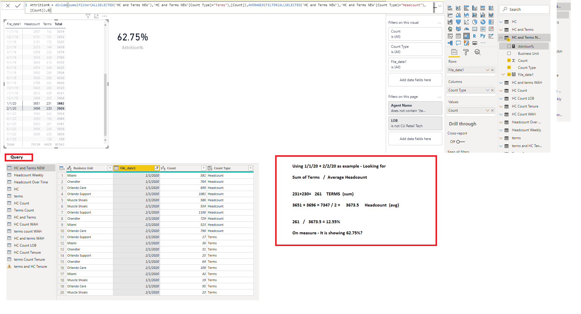Image resolution: width=581 pixels, height=314 pixels.
Task: Open the File_date1 Rows field dropdown
Action: [487, 70]
